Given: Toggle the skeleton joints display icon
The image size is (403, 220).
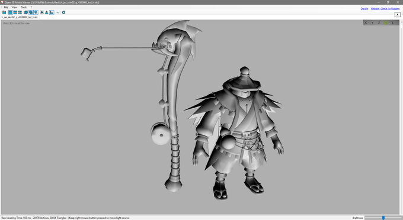Looking at the screenshot, I should tap(52, 12).
